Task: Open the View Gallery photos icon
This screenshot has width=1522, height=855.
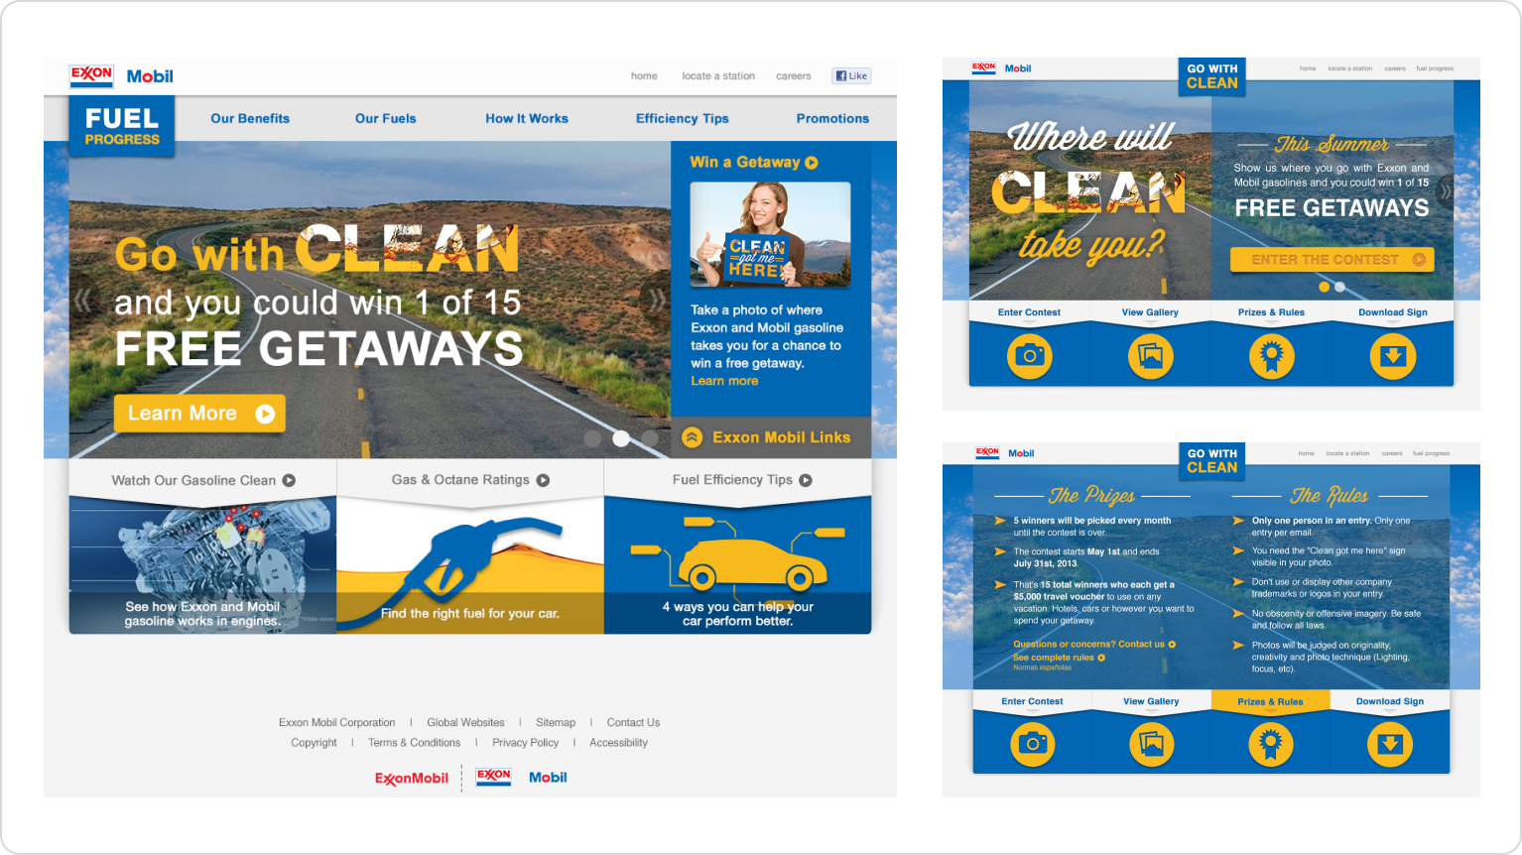Action: click(1150, 356)
